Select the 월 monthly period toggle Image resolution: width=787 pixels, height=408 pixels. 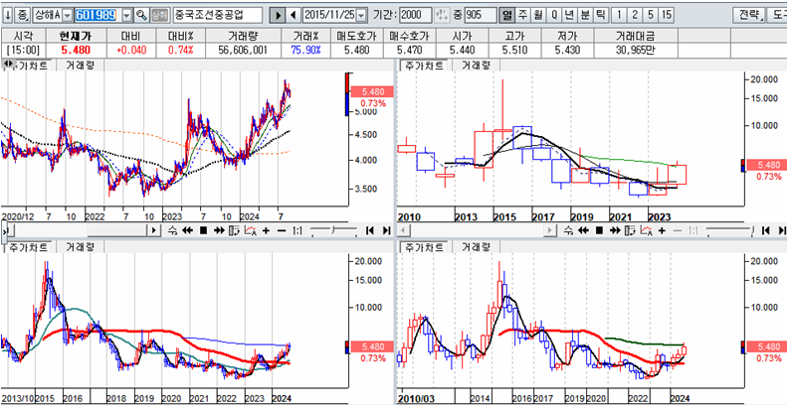tap(538, 15)
